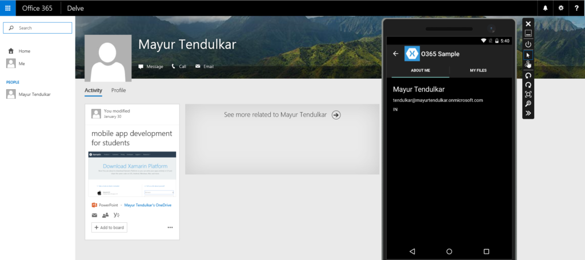Click the Office 365 title link
Viewport: 585px width, 260px height.
(37, 8)
